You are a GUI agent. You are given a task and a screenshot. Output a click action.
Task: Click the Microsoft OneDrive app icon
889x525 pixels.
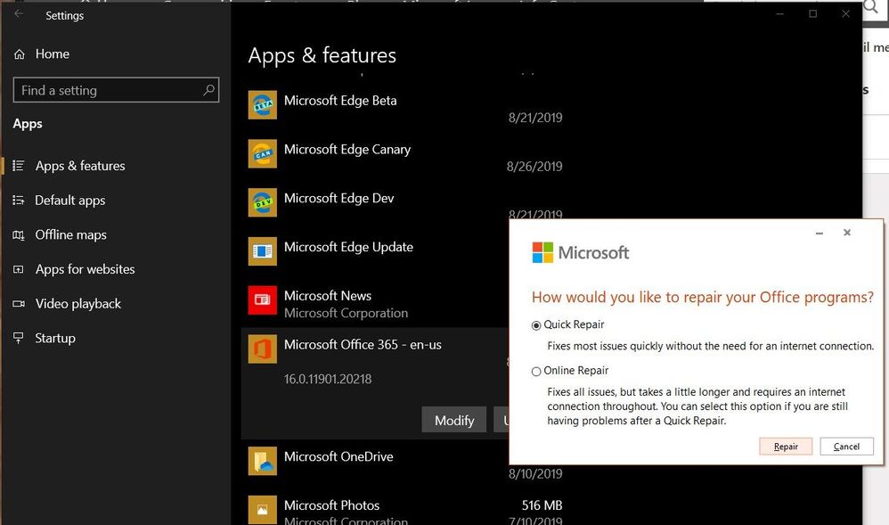click(x=263, y=461)
